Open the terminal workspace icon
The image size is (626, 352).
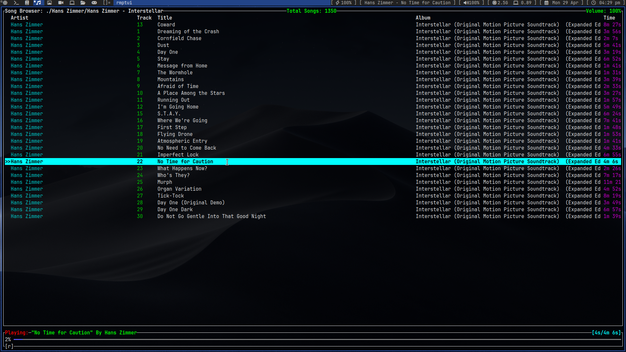click(16, 3)
